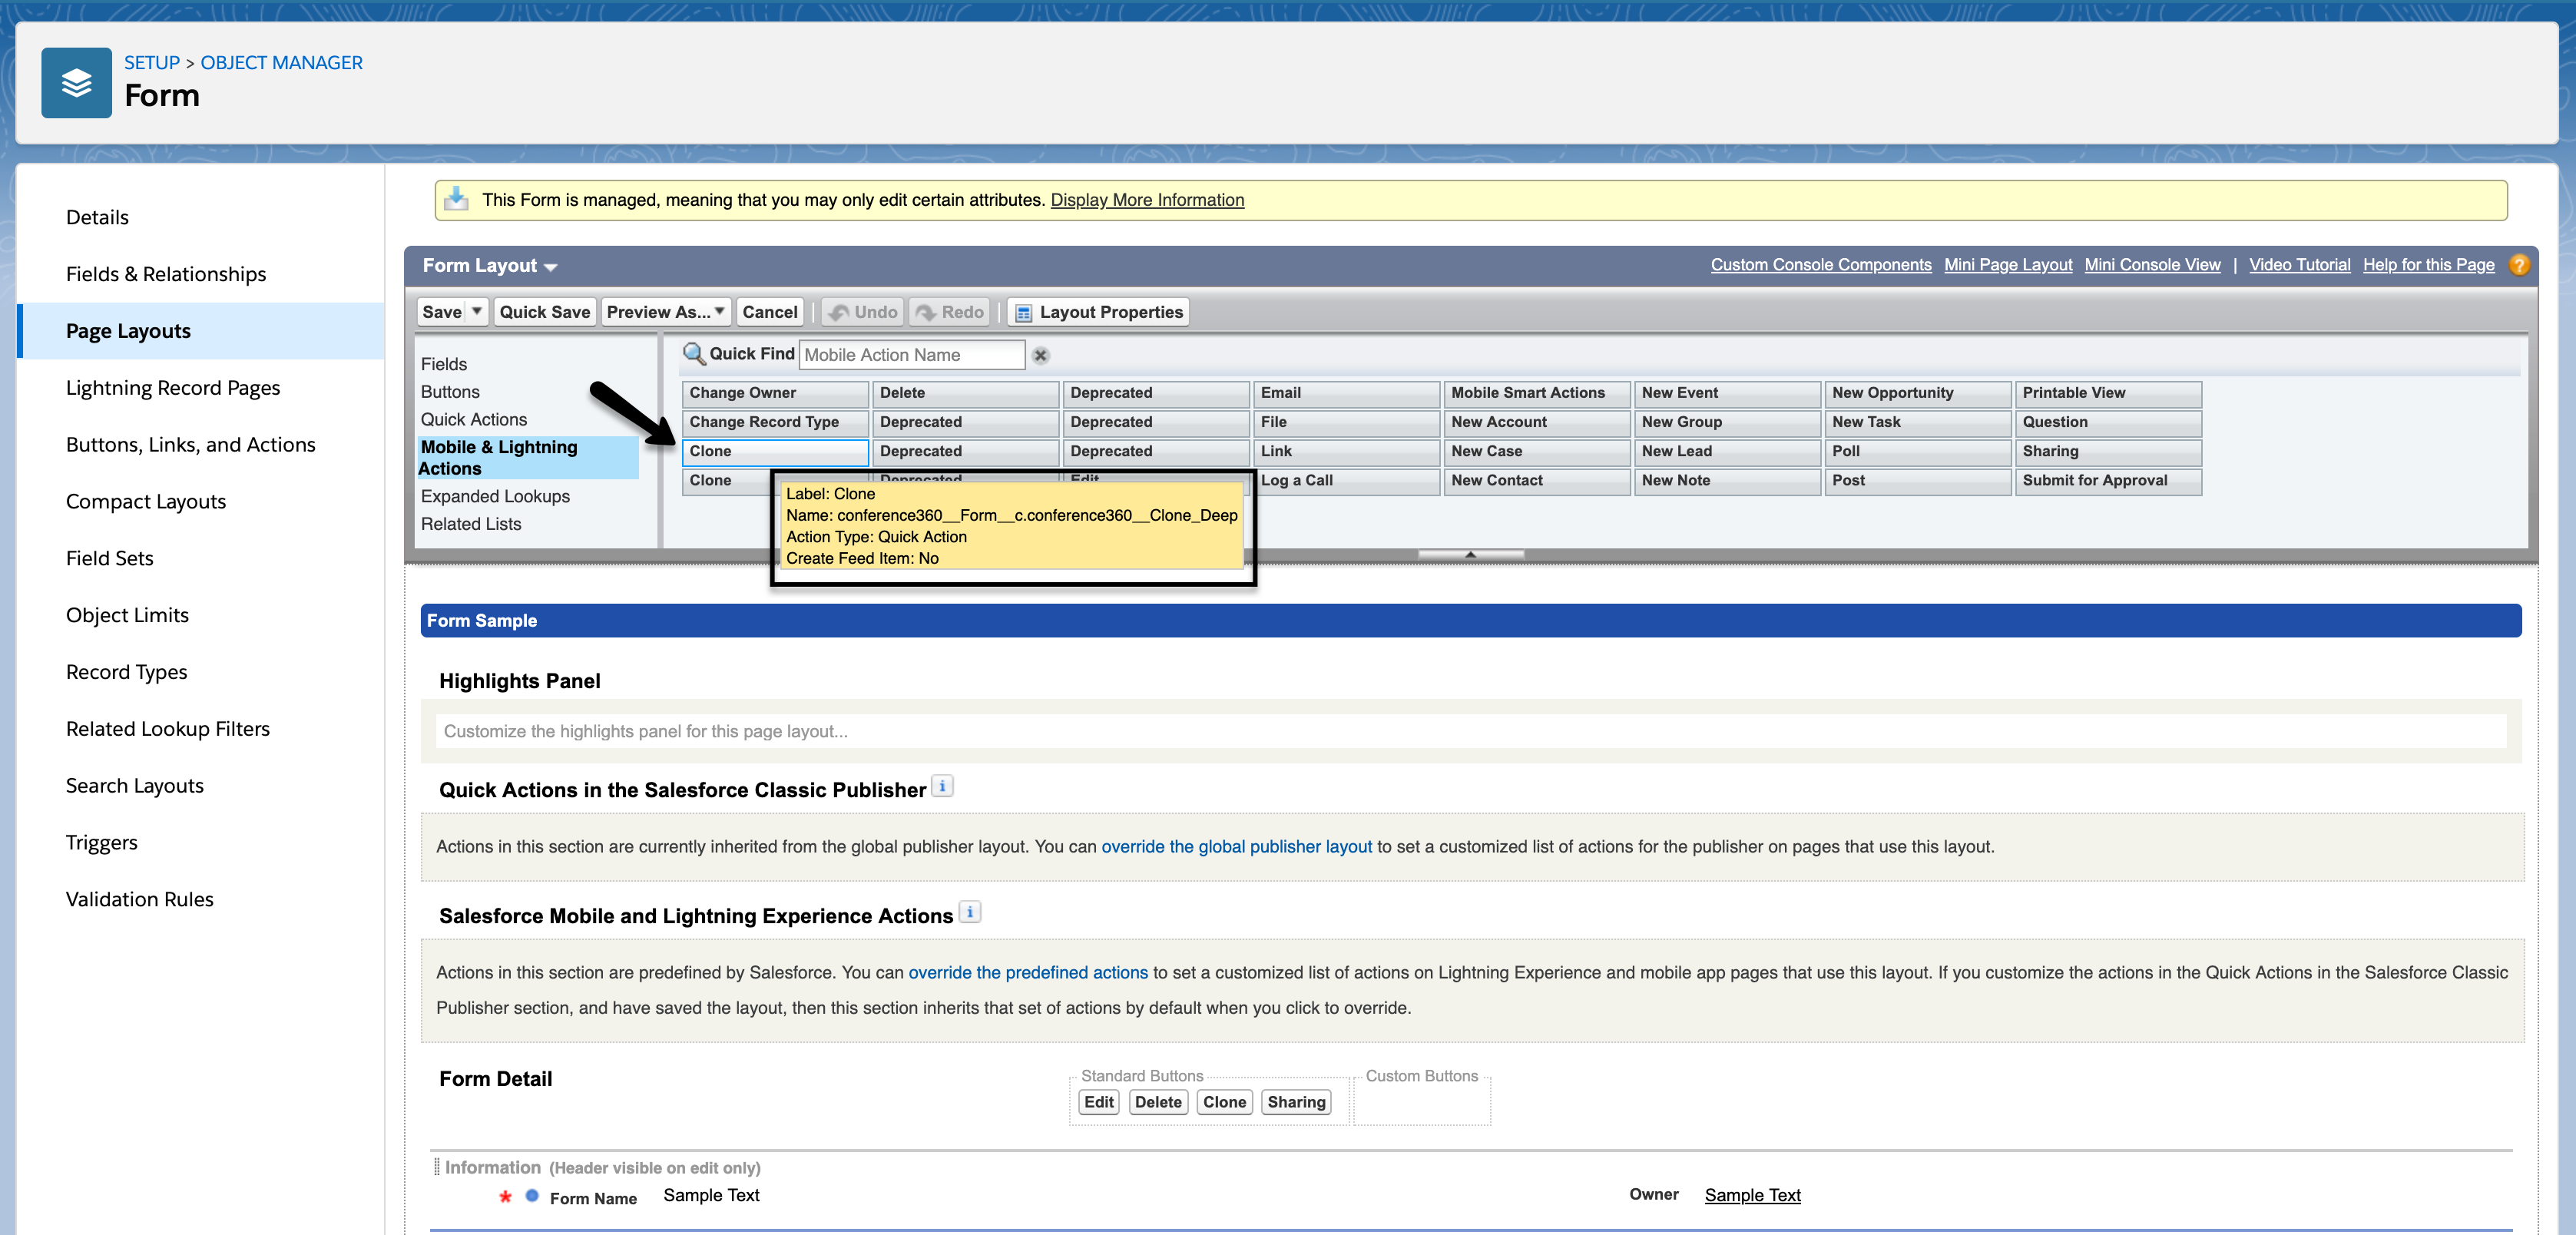Collapse the palette using the bottom handle
Screen dimensions: 2576x1235
[x=1470, y=554]
